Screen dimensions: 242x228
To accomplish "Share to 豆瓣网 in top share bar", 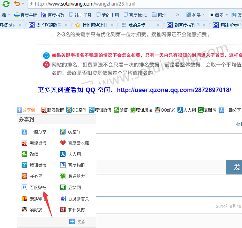I will click(x=207, y=110).
